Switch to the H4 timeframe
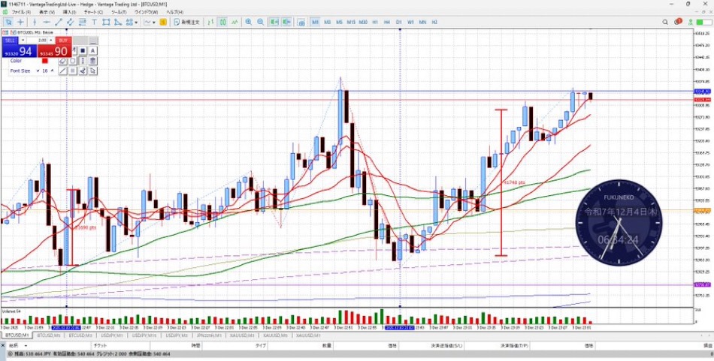 pyautogui.click(x=386, y=23)
